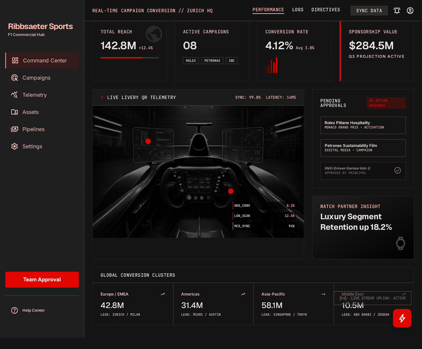
Task: Click LEAD: ABU DHABI / JEDDAH text
Action: 366,315
